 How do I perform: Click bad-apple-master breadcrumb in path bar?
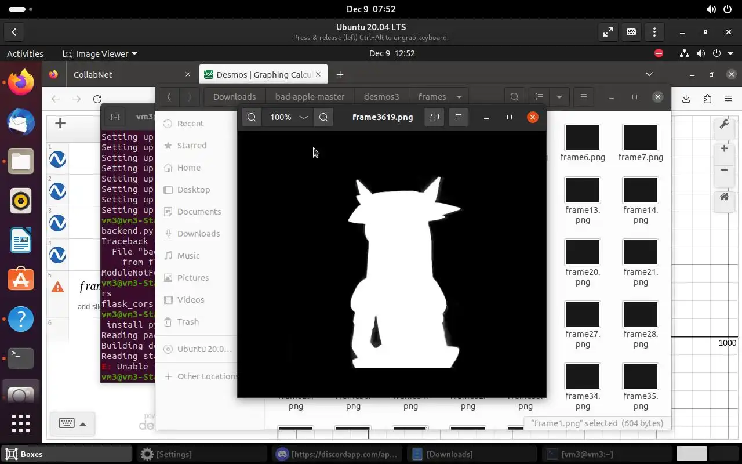[x=310, y=97]
